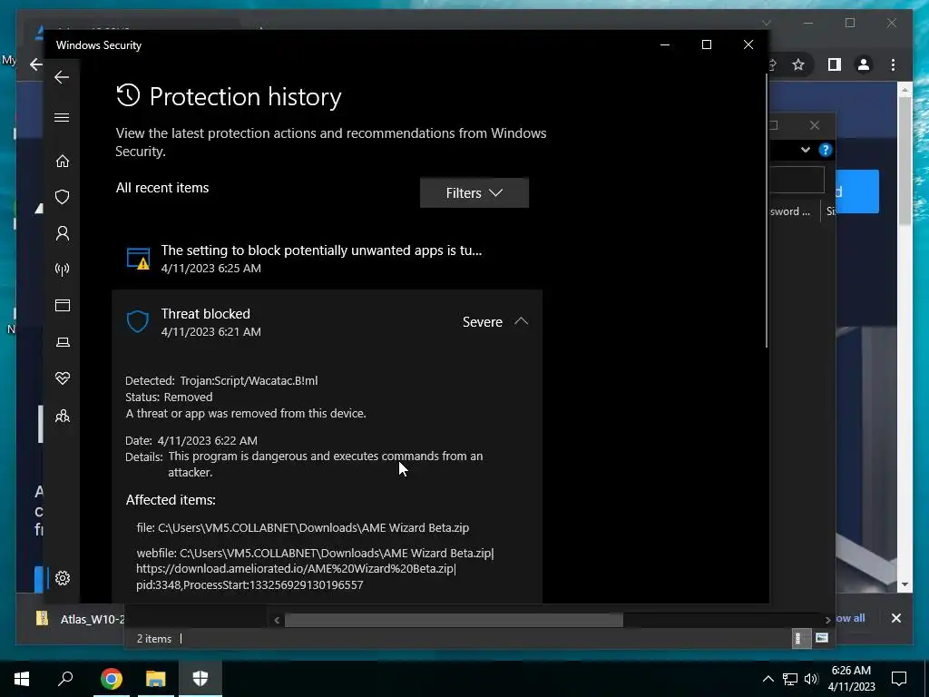Click File Explorer search box
Viewport: 929px width, 697px height.
797,180
